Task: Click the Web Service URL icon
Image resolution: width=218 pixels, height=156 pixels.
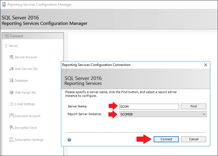Action: (x=11, y=69)
